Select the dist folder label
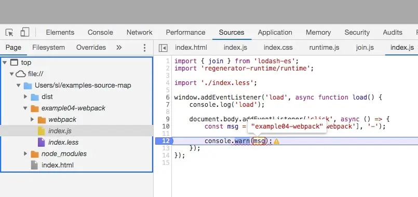Screen dimensions: 418x197 coord(47,97)
